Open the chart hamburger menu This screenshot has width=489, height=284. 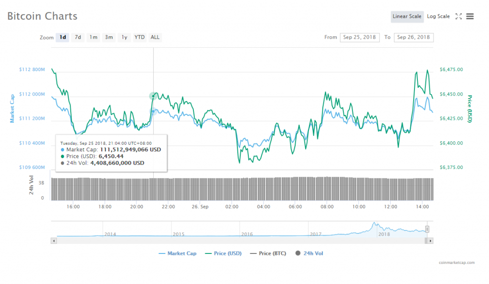click(x=470, y=16)
